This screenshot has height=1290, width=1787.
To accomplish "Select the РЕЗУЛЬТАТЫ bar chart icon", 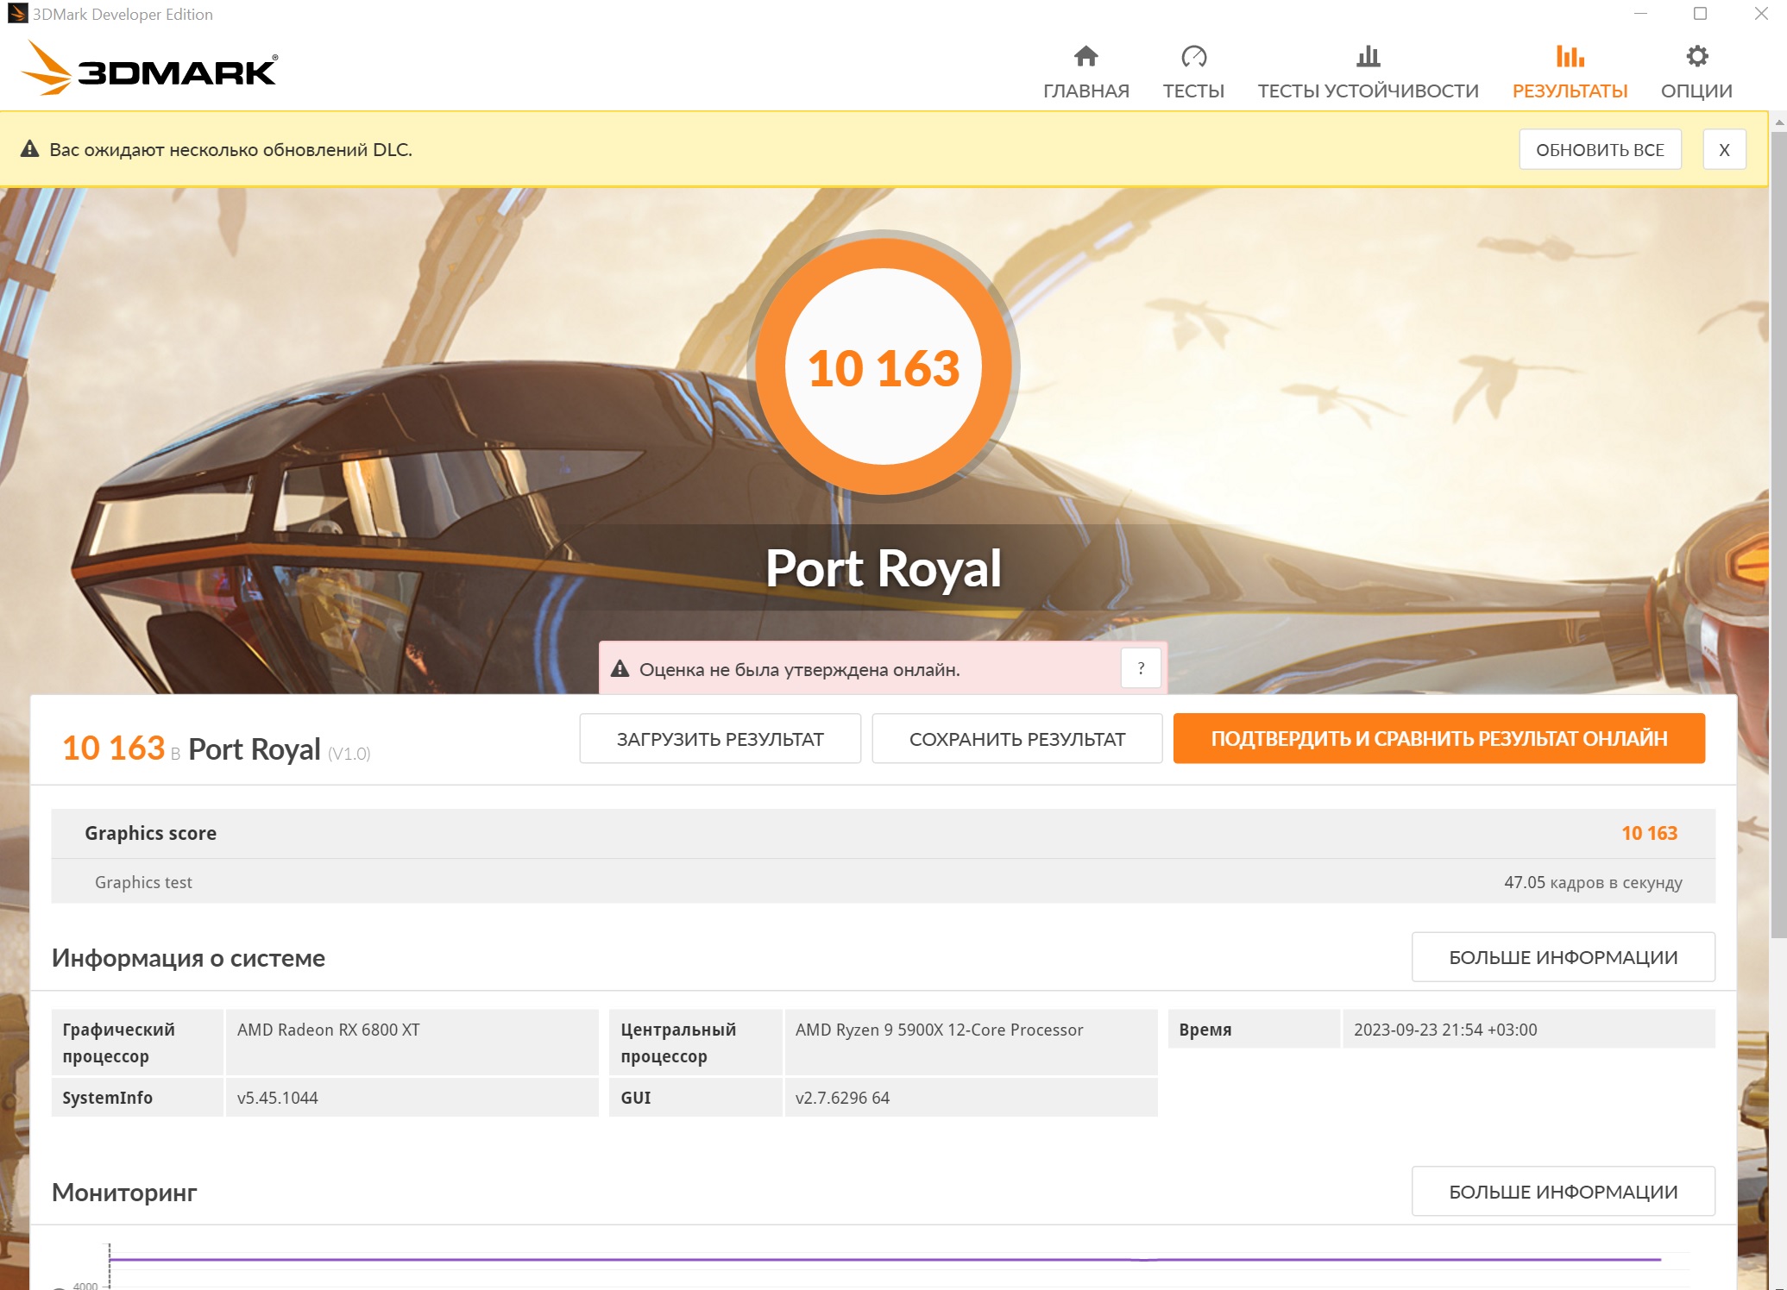I will pos(1570,57).
